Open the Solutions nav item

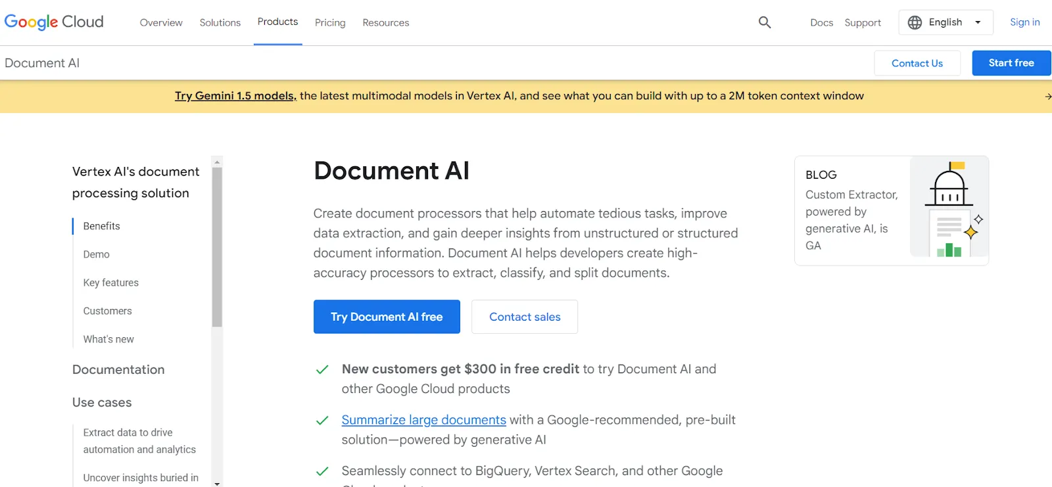[x=220, y=22]
